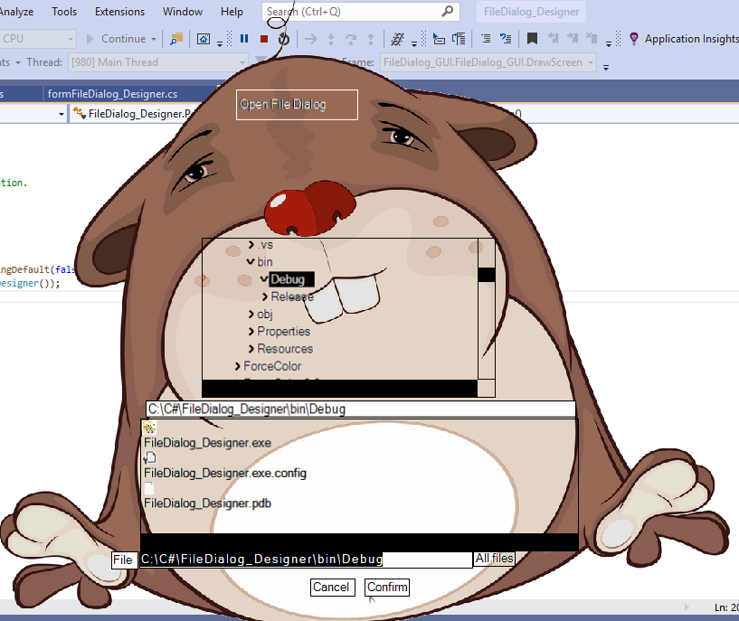Click the FileDialog_Designer.Program class icon
739x621 pixels.
pos(80,114)
